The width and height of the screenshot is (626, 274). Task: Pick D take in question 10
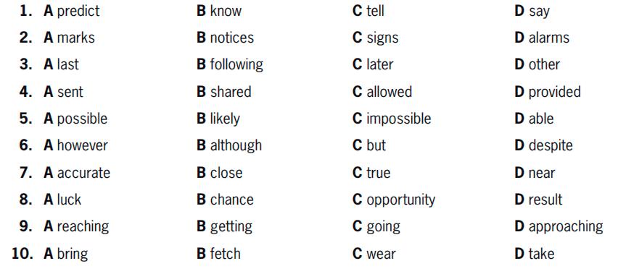pyautogui.click(x=534, y=254)
